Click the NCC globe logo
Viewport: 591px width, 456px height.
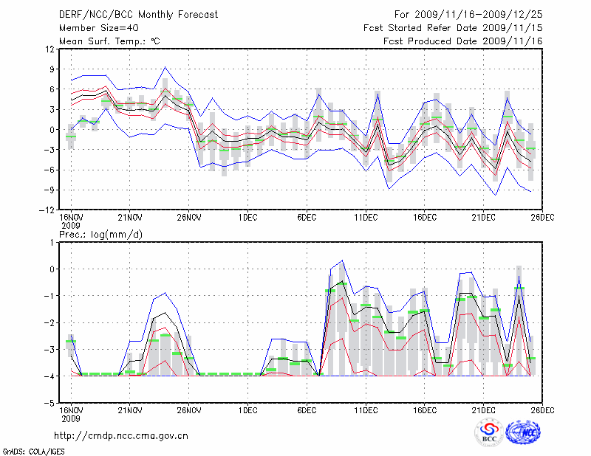click(x=523, y=432)
